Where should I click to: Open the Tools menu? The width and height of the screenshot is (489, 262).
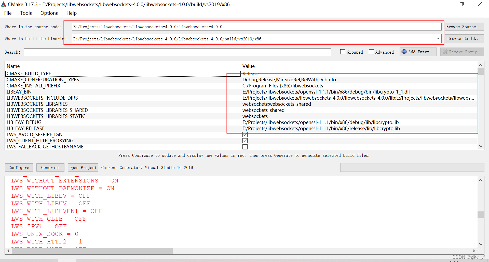26,13
